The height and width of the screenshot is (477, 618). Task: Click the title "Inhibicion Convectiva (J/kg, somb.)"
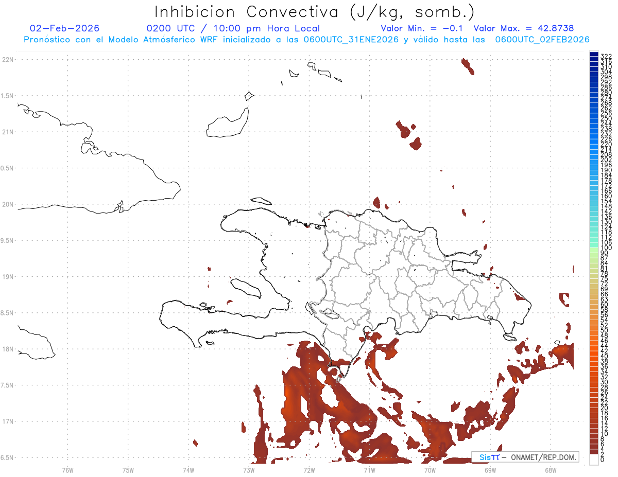coord(315,12)
